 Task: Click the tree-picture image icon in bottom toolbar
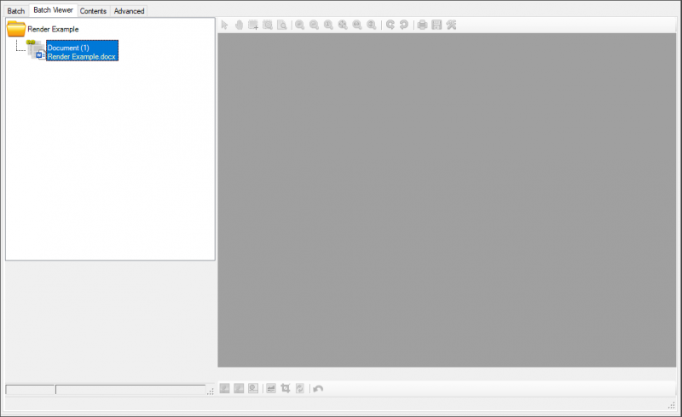pos(253,388)
